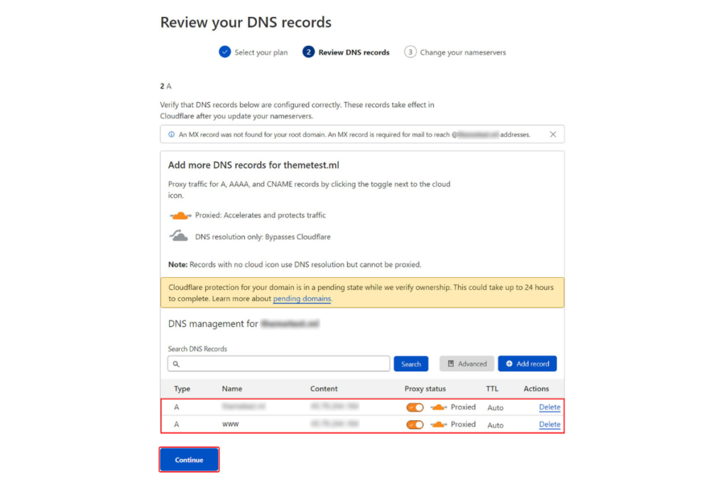
Task: Open the Advanced options button
Action: (x=466, y=364)
